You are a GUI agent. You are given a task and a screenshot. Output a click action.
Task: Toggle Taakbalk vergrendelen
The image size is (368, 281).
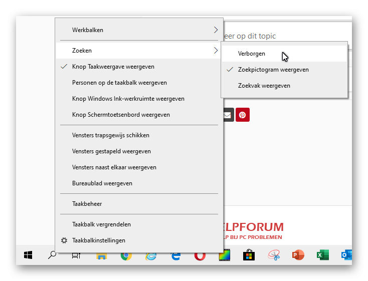click(x=139, y=224)
